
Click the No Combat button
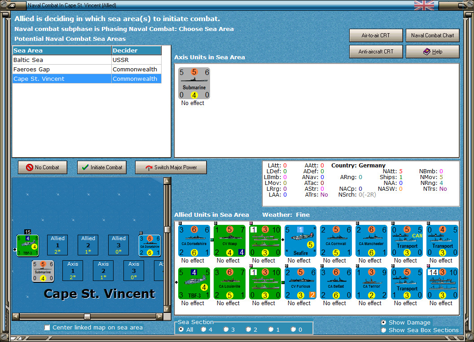point(43,167)
